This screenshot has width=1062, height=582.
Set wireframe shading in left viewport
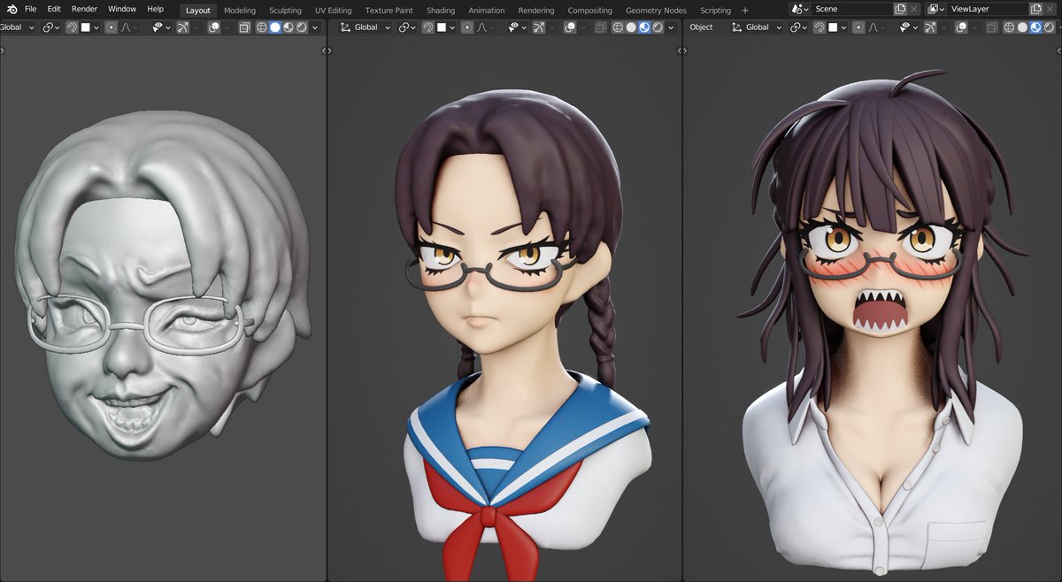click(261, 27)
